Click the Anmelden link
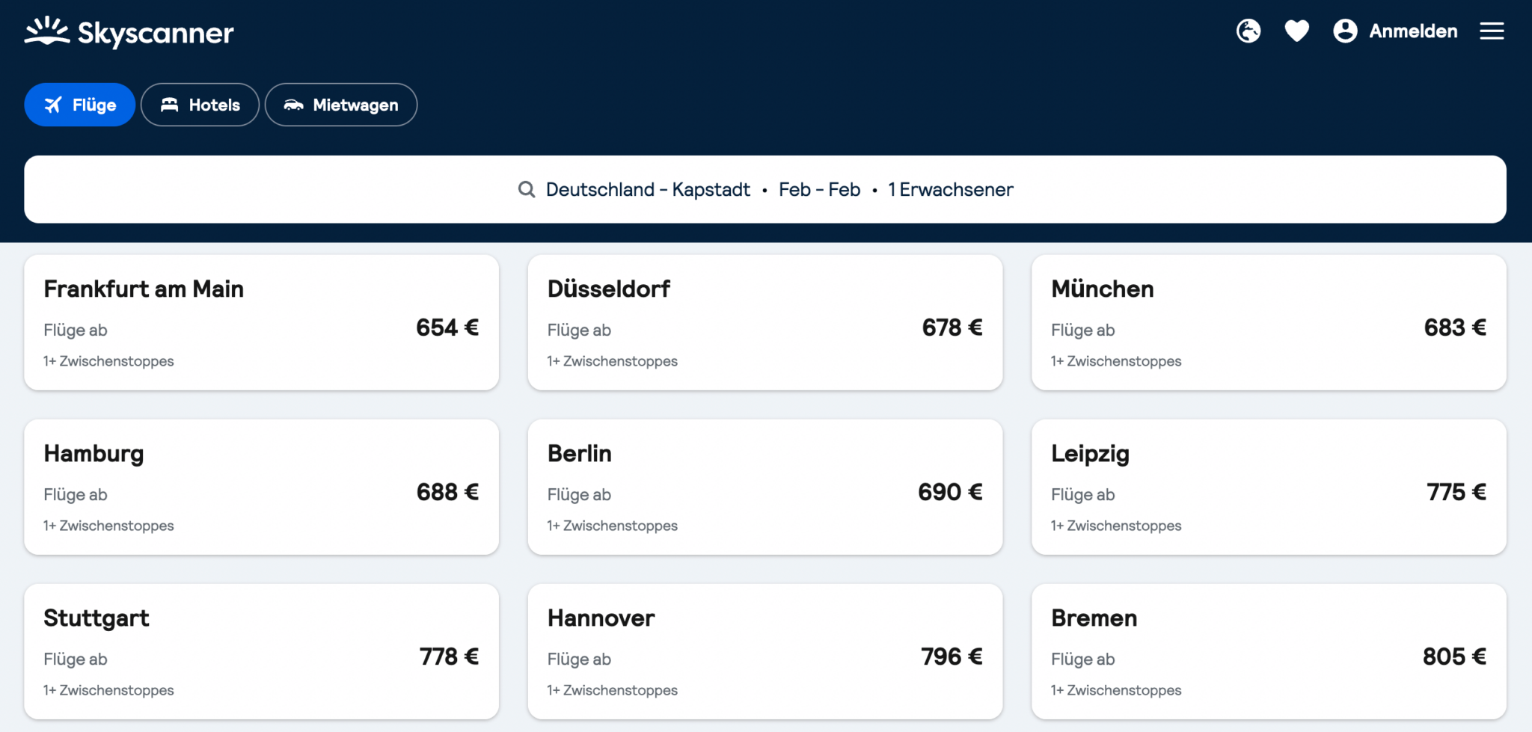This screenshot has height=732, width=1532. pyautogui.click(x=1413, y=31)
